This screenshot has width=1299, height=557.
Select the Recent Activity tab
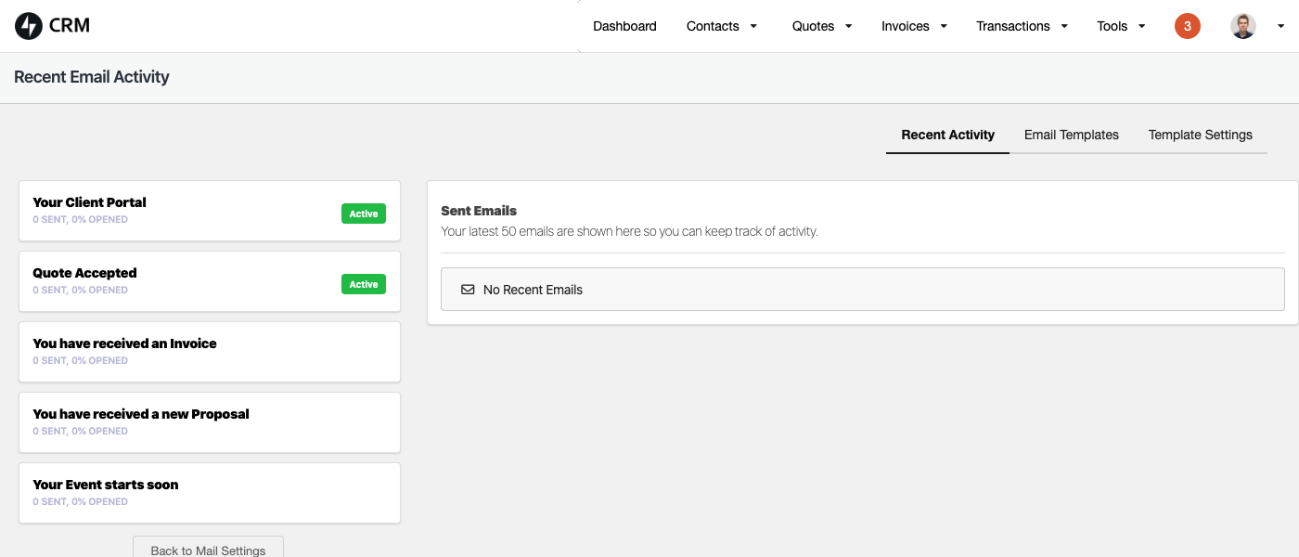pyautogui.click(x=947, y=135)
